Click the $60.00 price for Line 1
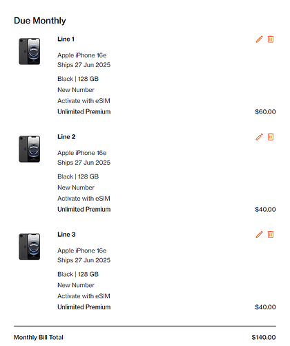This screenshot has height=346, width=290. coord(265,112)
